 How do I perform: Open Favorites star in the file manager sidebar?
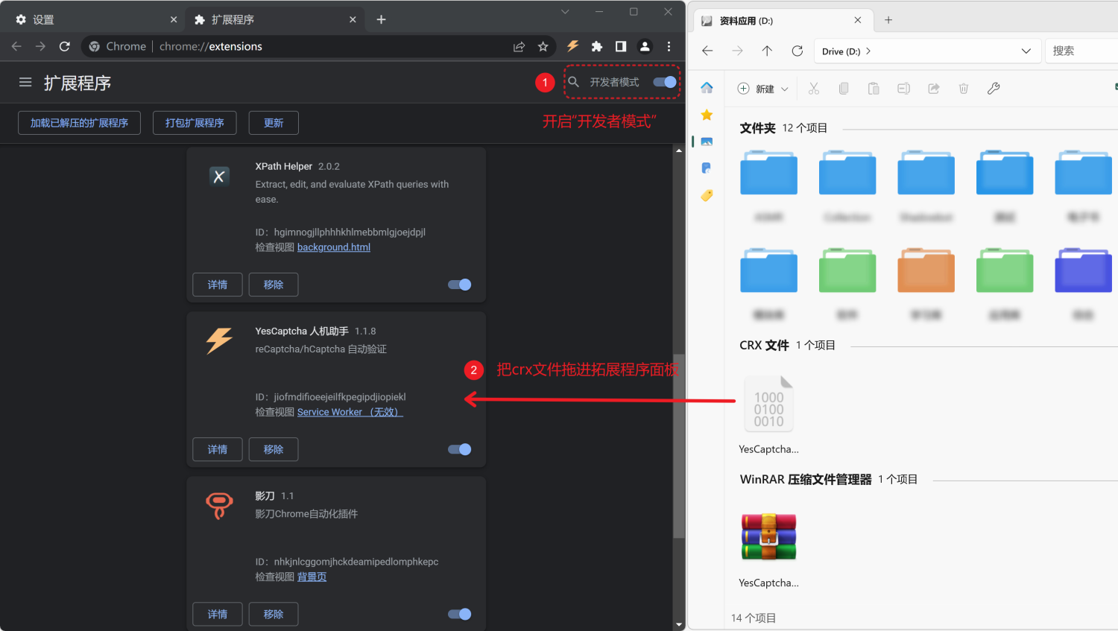707,115
